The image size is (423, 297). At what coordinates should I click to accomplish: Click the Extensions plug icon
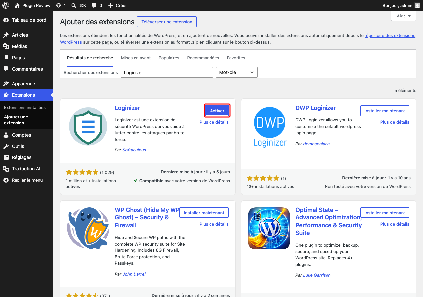(x=6, y=95)
